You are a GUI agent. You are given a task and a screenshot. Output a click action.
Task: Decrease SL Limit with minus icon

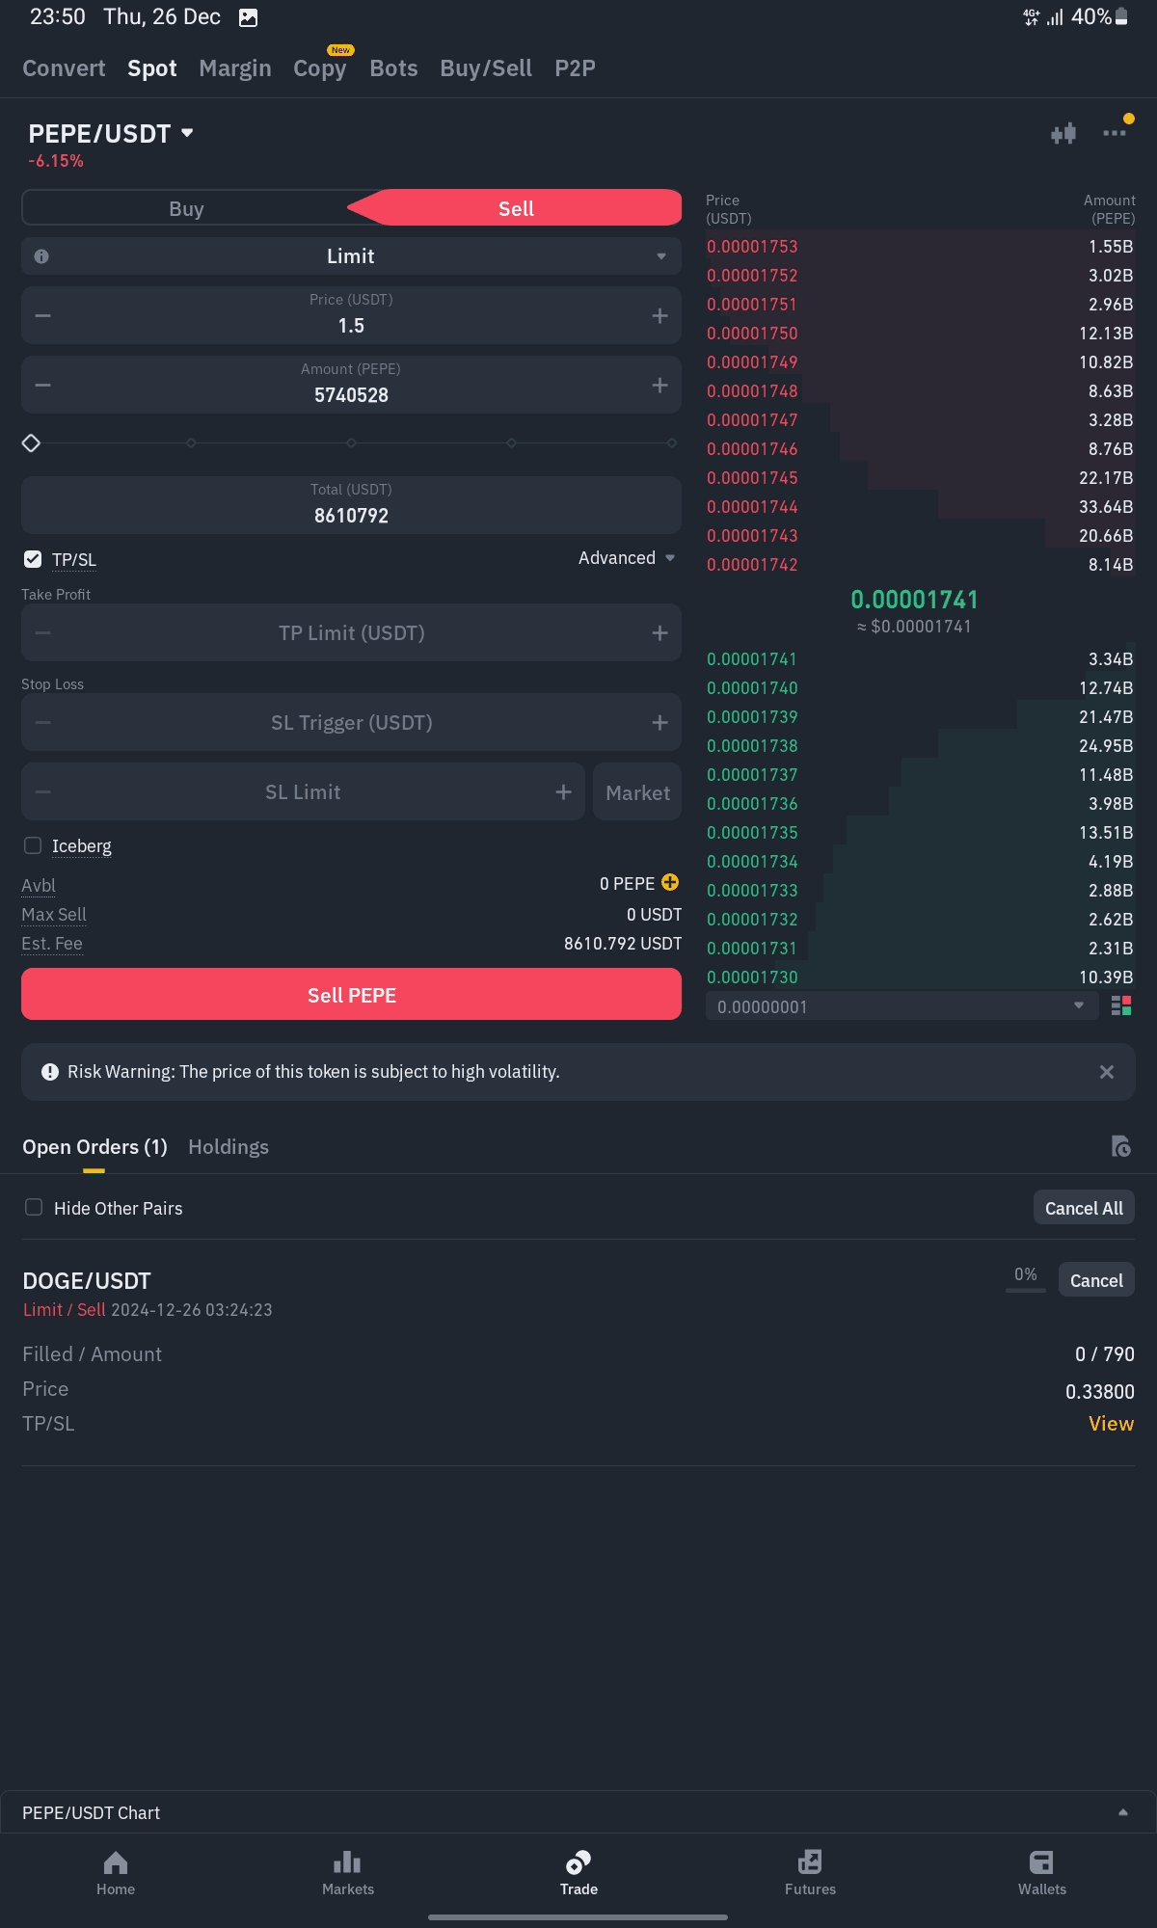[x=42, y=791]
